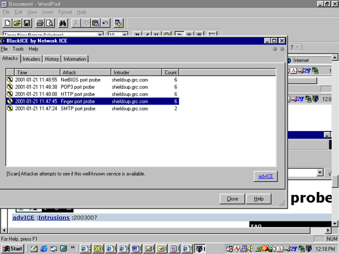Click the Close button in BlackICE dialog
The image size is (339, 254).
pos(232,199)
